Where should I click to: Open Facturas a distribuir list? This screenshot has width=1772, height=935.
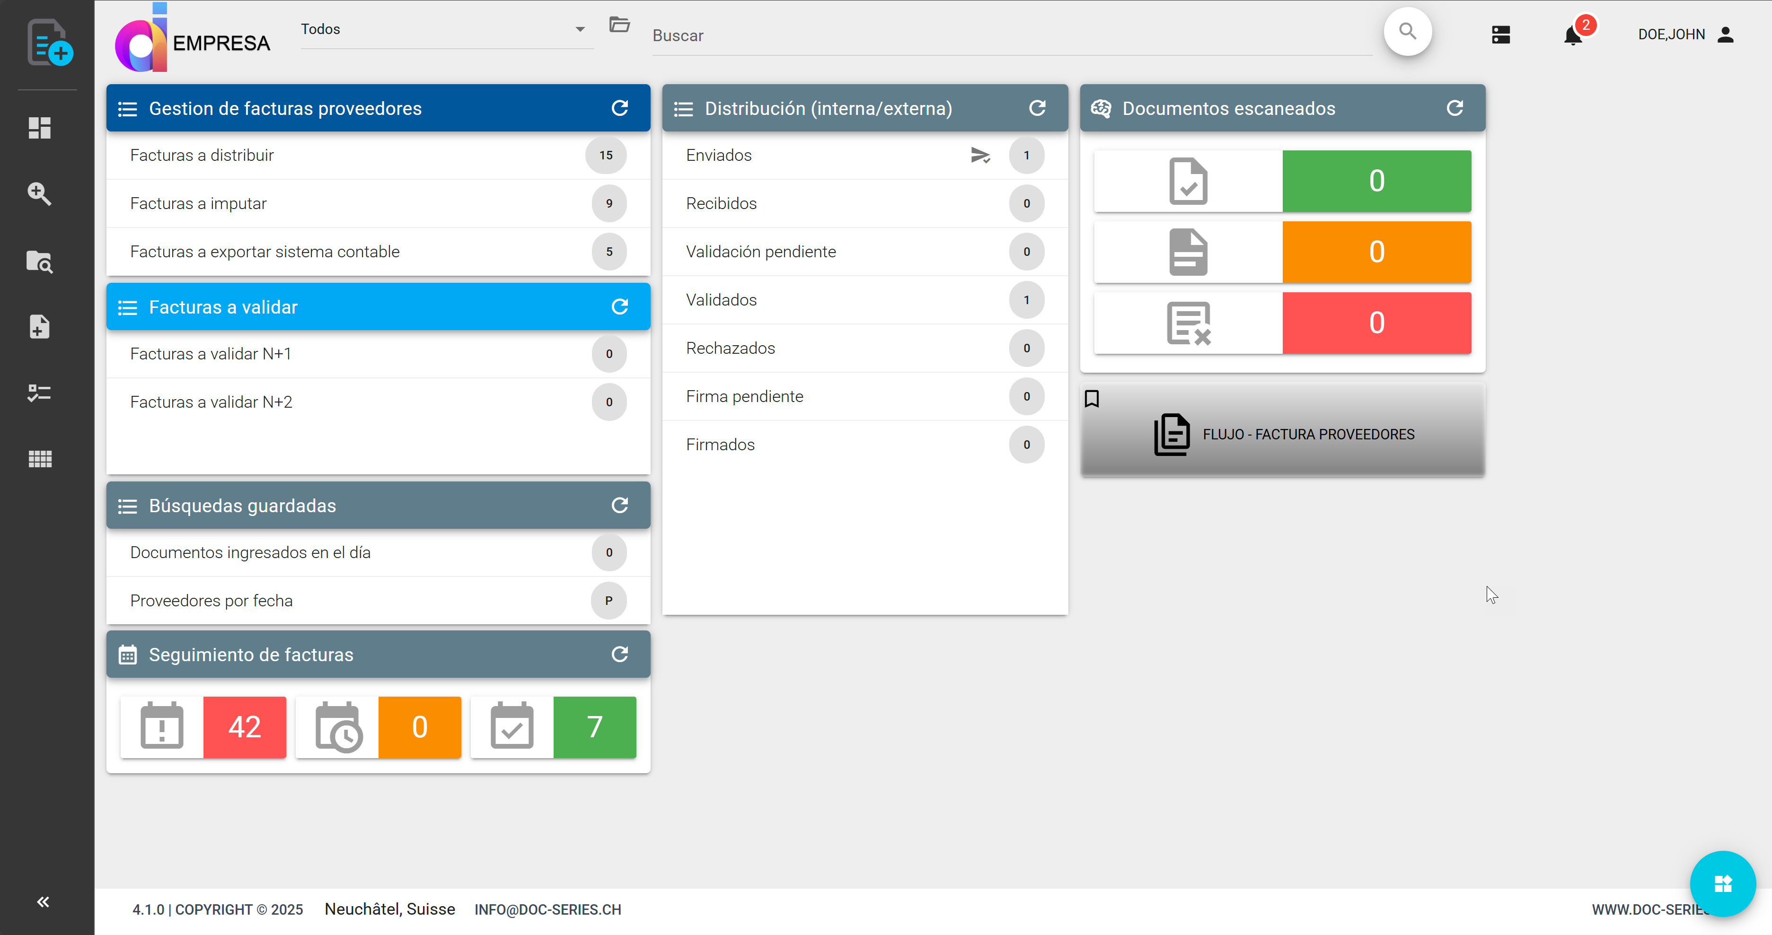click(x=202, y=155)
